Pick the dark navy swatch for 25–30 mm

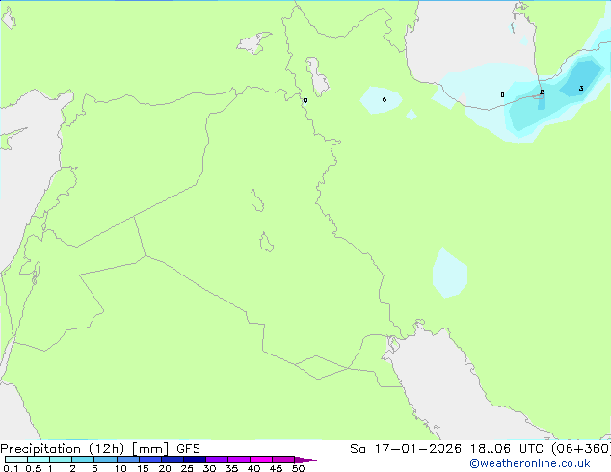[195, 459]
